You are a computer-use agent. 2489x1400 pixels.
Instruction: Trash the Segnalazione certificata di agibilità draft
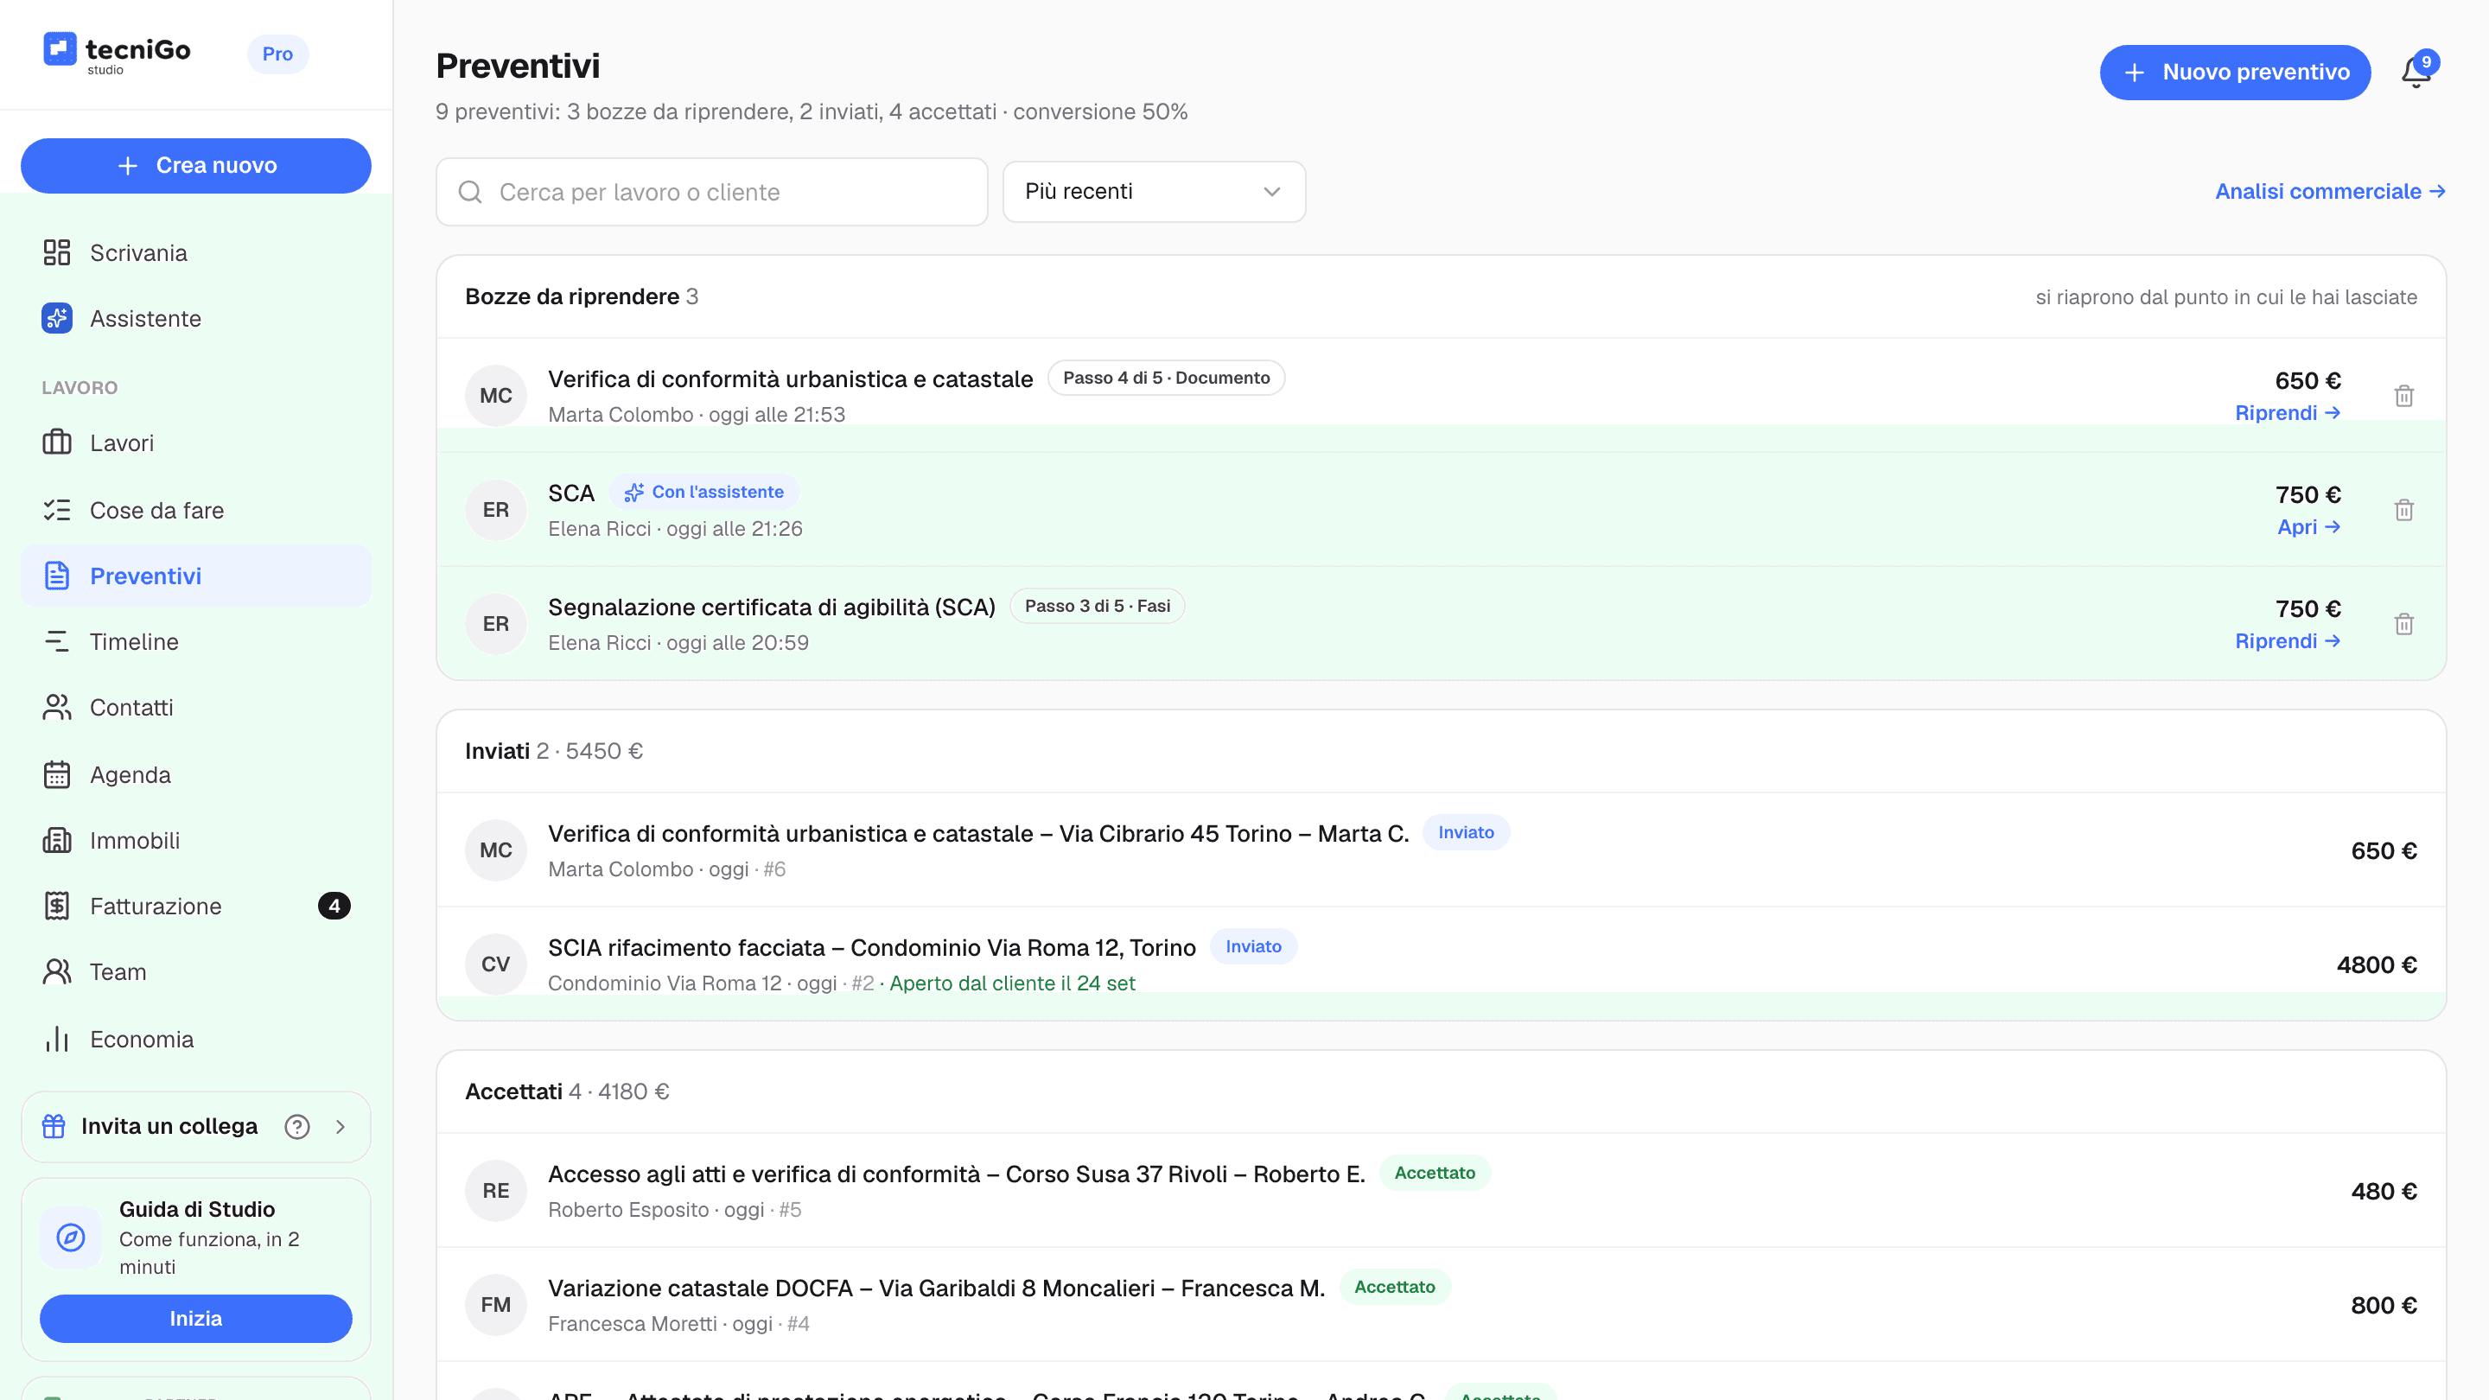click(2404, 624)
